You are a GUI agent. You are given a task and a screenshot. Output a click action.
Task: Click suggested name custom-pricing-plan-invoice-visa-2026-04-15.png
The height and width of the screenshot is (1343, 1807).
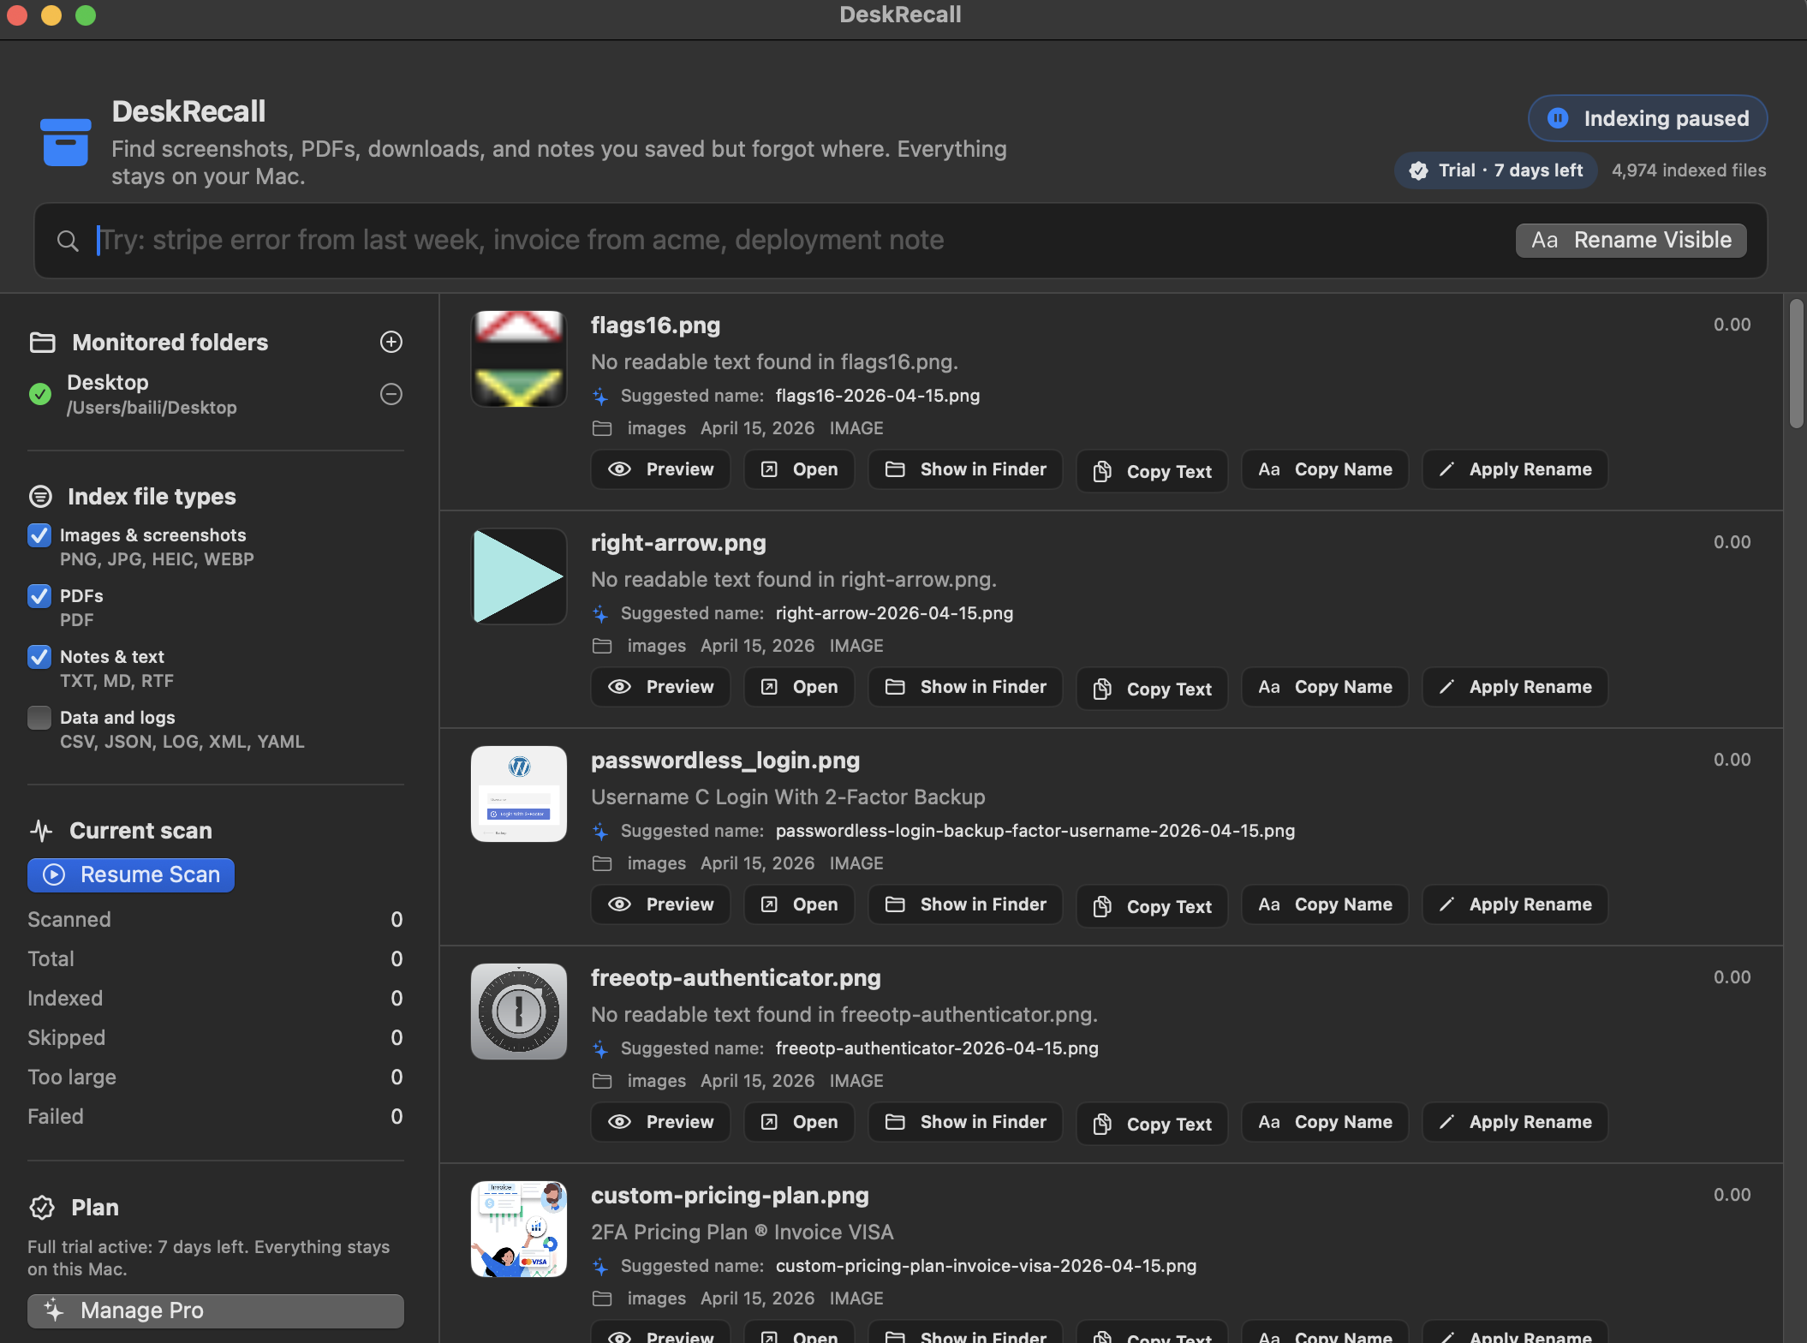(986, 1266)
